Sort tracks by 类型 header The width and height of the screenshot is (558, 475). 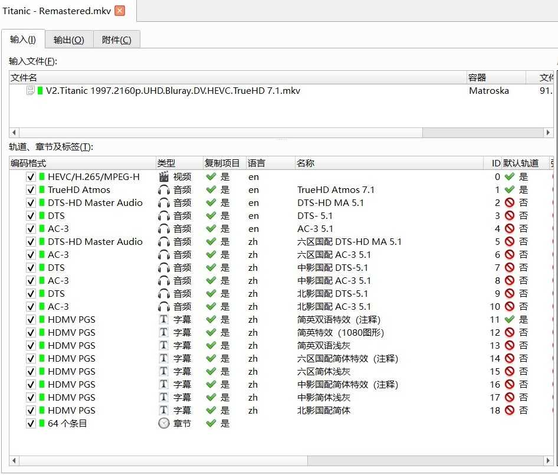pos(179,163)
